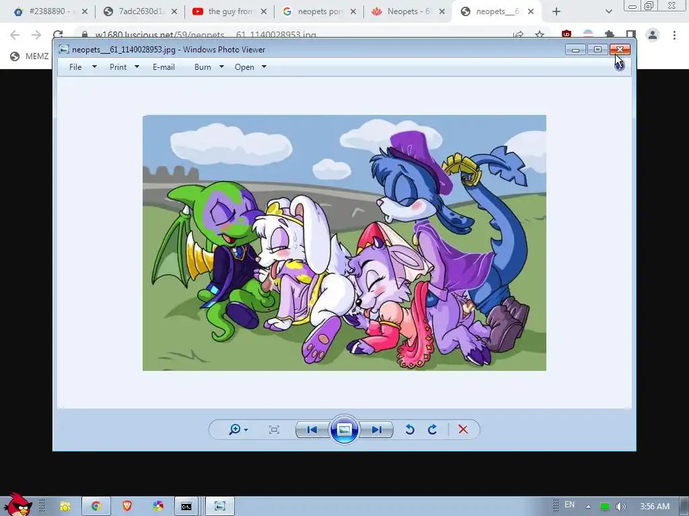Show hidden tray icons arrow
This screenshot has height=516, width=689.
pos(588,507)
